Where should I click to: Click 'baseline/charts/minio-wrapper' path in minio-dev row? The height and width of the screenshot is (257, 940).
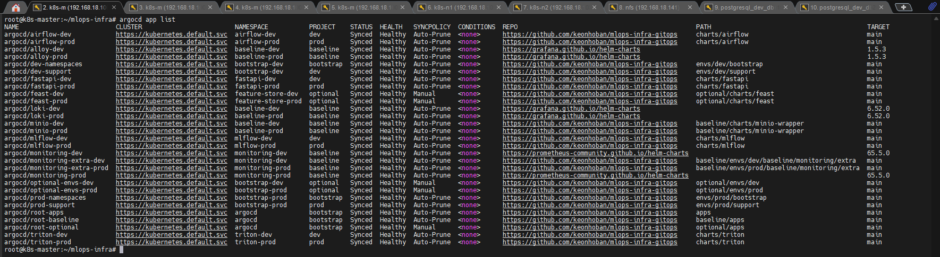(x=750, y=123)
